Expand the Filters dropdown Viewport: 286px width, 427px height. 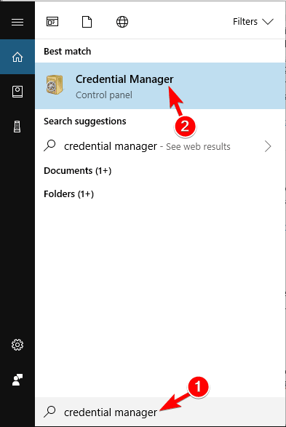coord(253,22)
